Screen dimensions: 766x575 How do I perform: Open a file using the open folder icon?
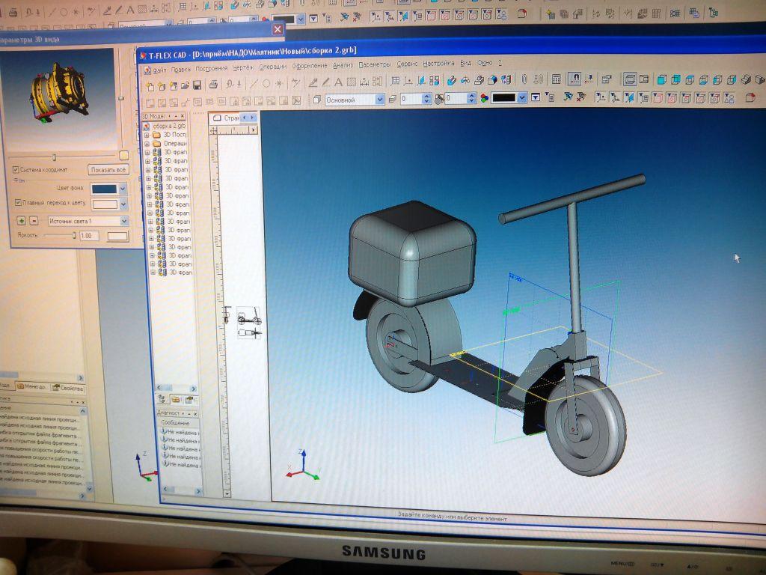(x=185, y=86)
